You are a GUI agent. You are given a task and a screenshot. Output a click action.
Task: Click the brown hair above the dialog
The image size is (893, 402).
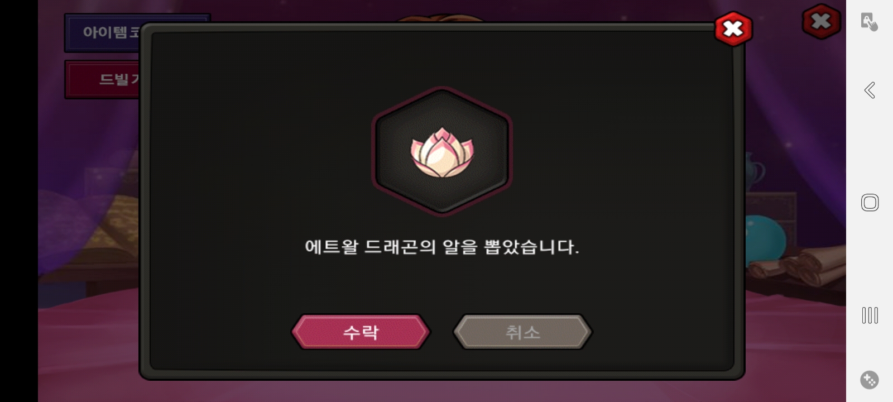point(441,18)
